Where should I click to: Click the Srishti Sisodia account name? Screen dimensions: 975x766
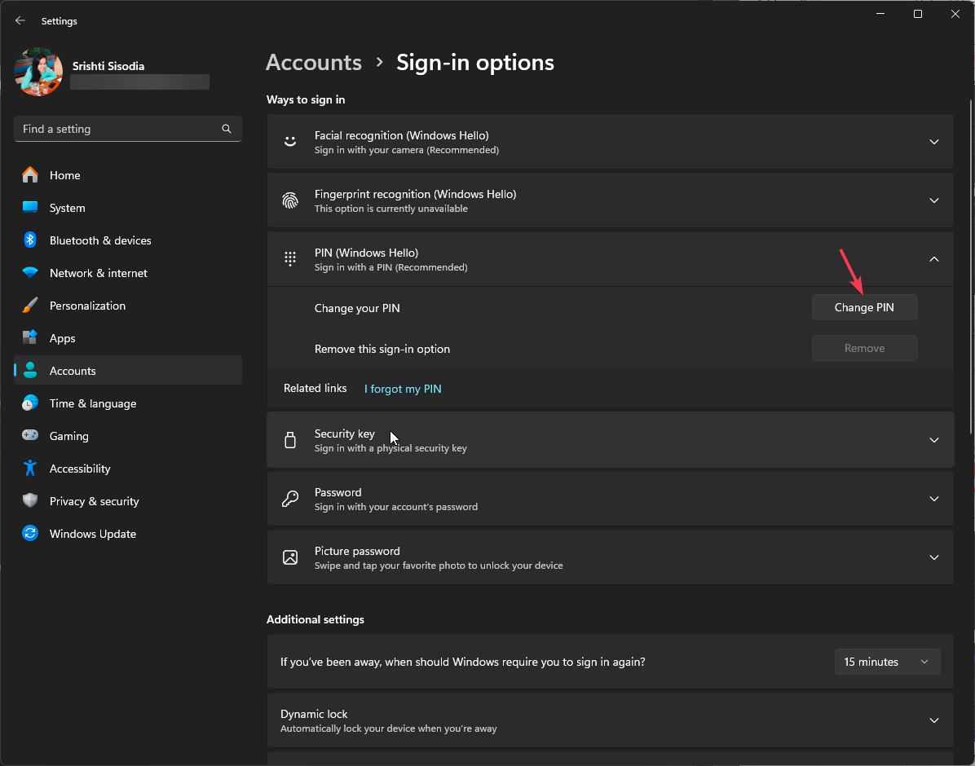tap(108, 66)
